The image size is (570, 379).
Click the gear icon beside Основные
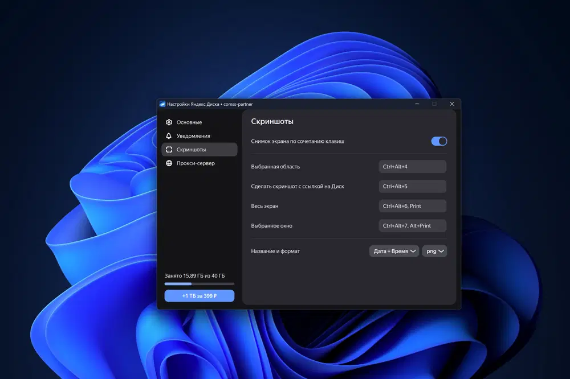pos(169,122)
